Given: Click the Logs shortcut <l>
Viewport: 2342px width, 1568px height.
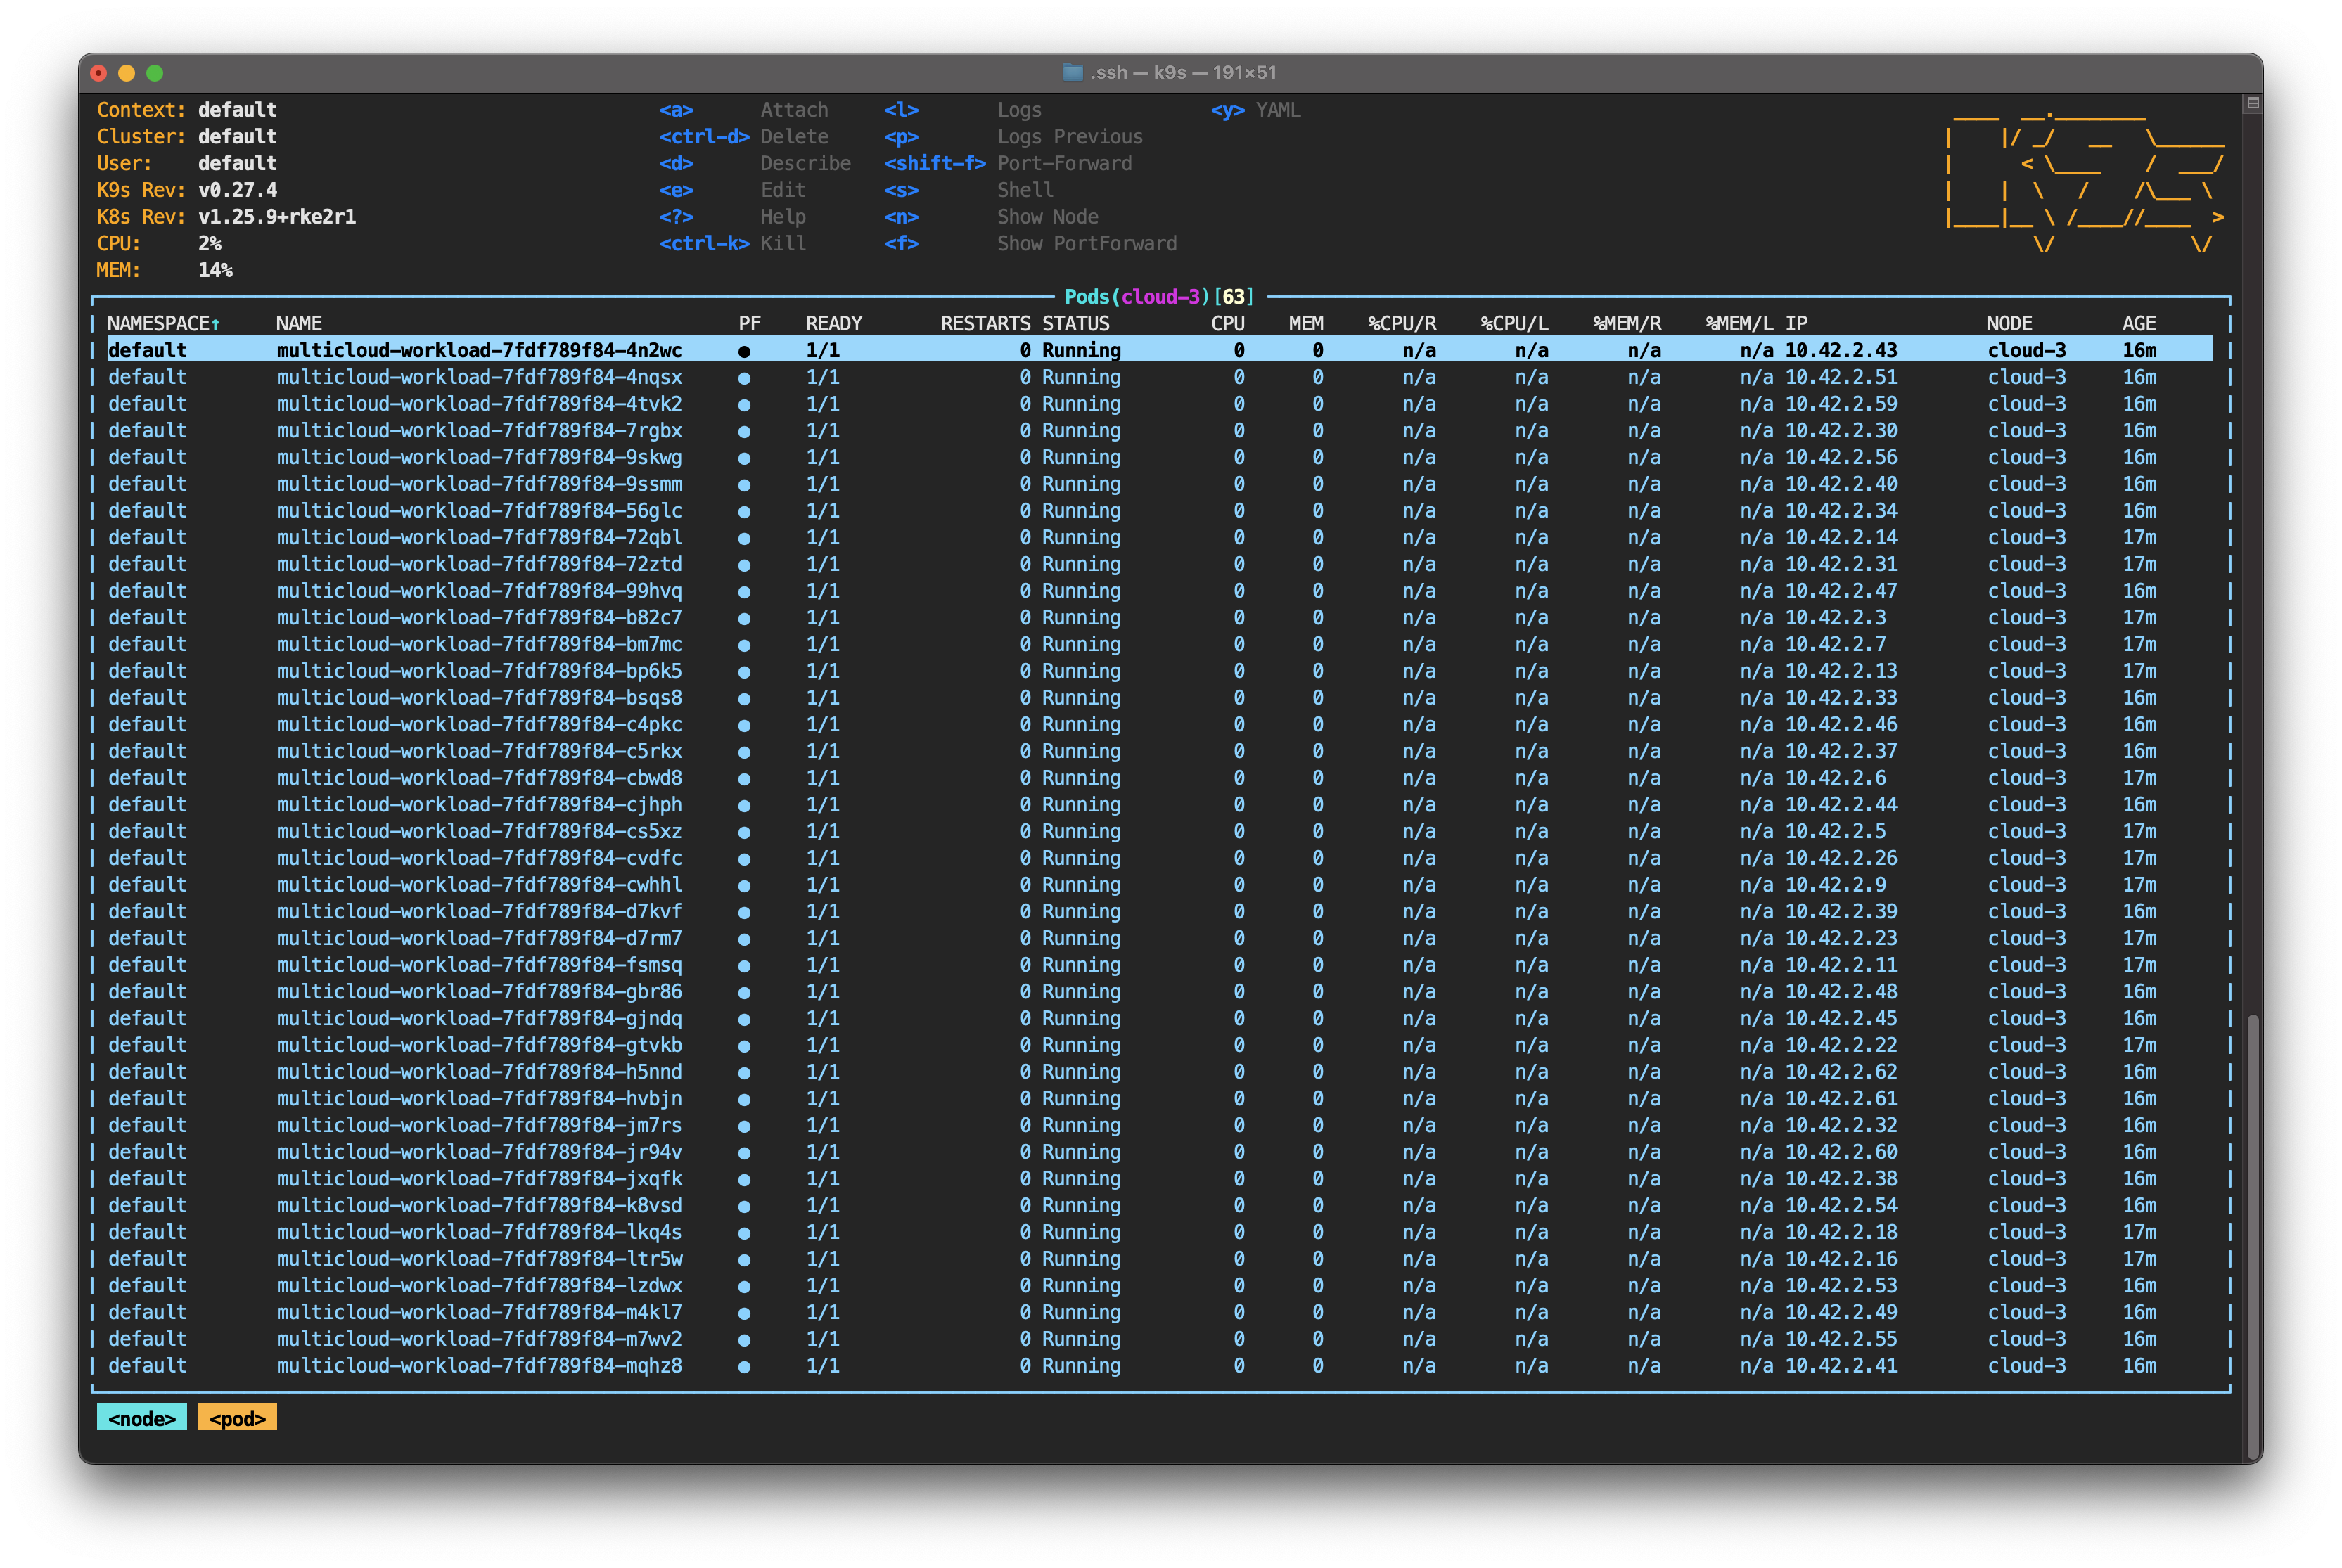Looking at the screenshot, I should point(901,110).
